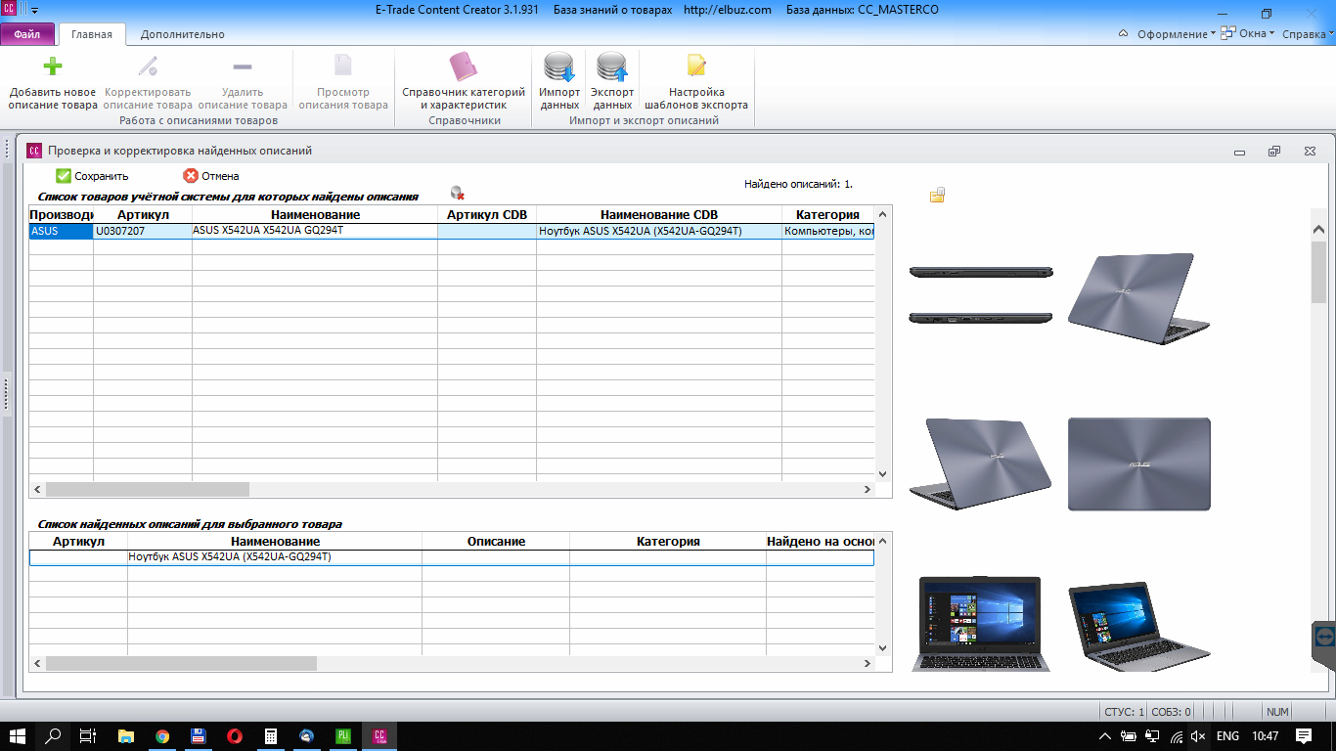The width and height of the screenshot is (1336, 751).
Task: Select the ASUS manufacturer cell
Action: (x=61, y=232)
